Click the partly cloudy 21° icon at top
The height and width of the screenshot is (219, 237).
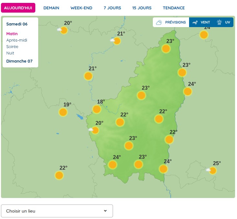(116, 41)
